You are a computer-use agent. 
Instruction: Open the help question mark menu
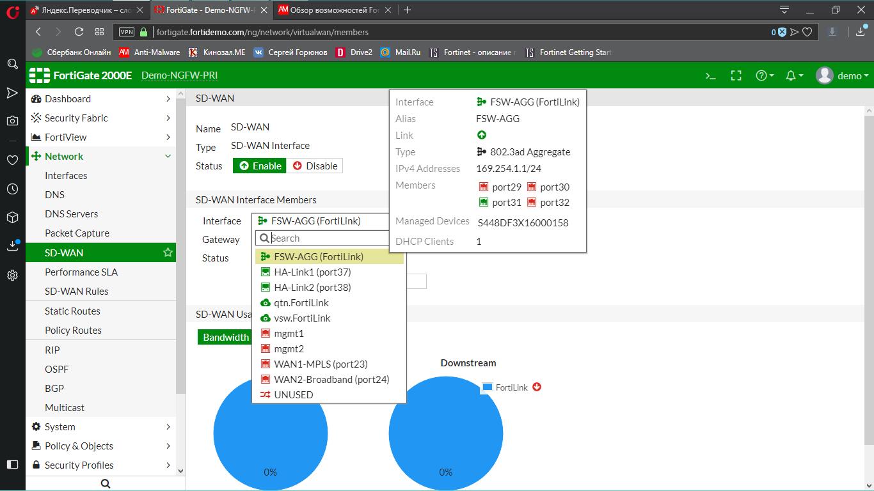coord(765,75)
